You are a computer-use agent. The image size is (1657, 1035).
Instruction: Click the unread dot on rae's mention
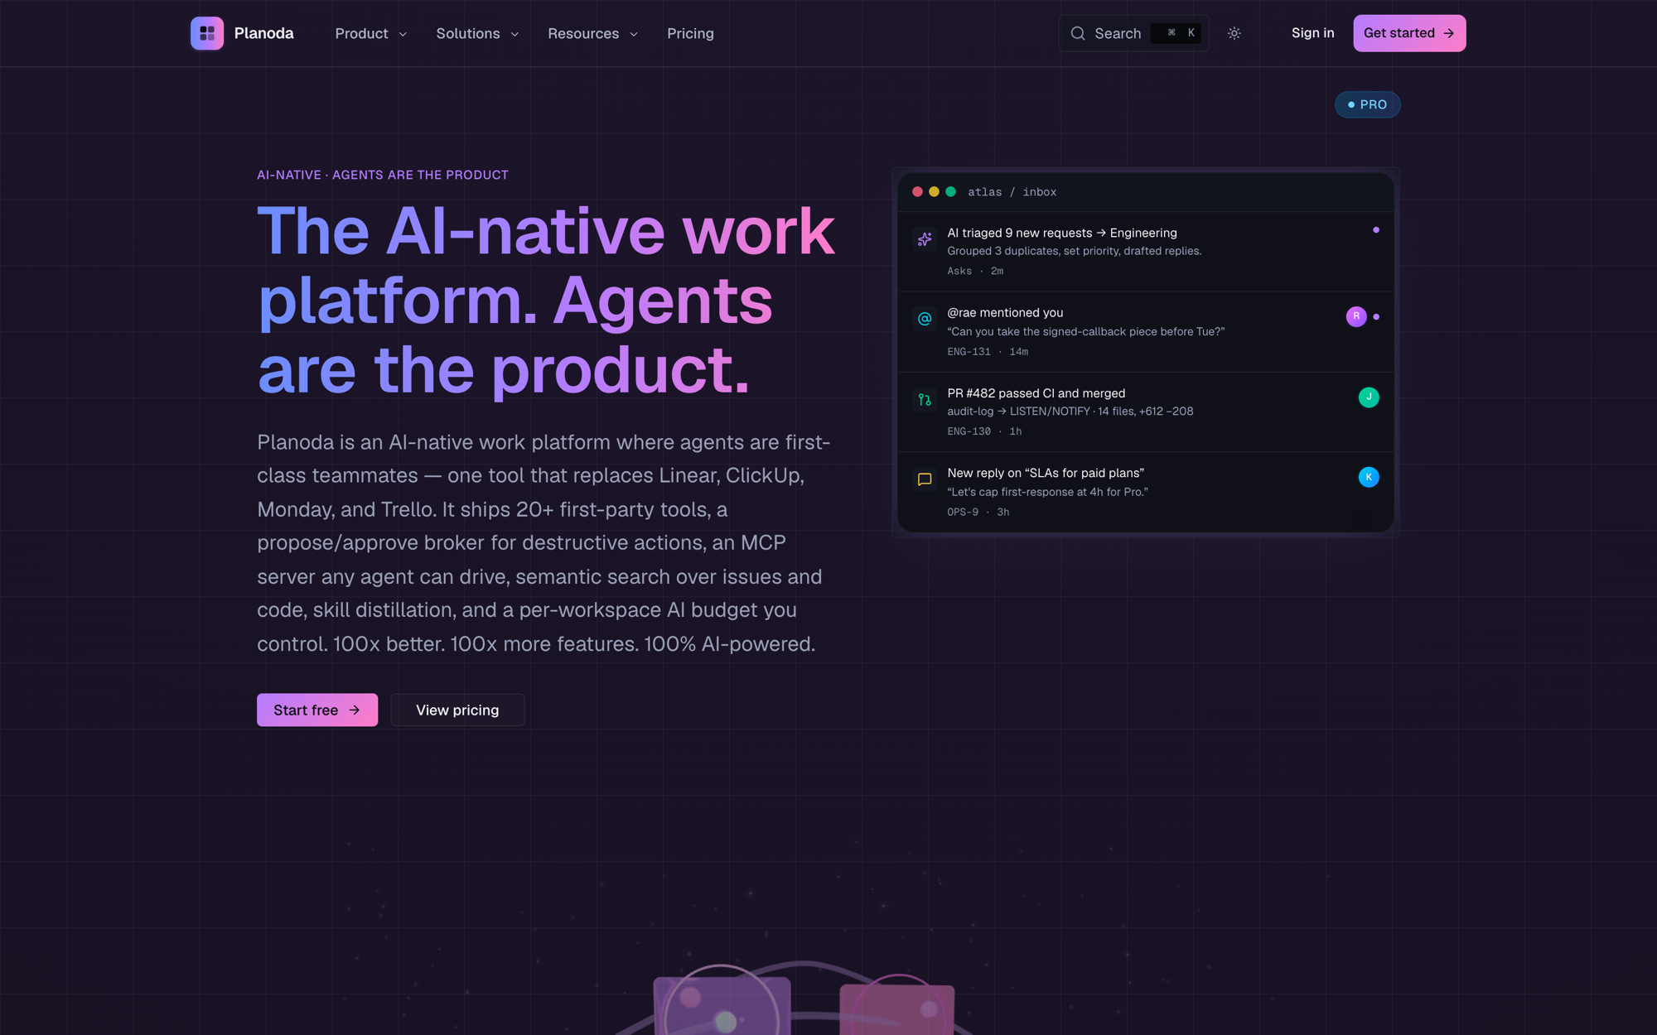point(1376,316)
